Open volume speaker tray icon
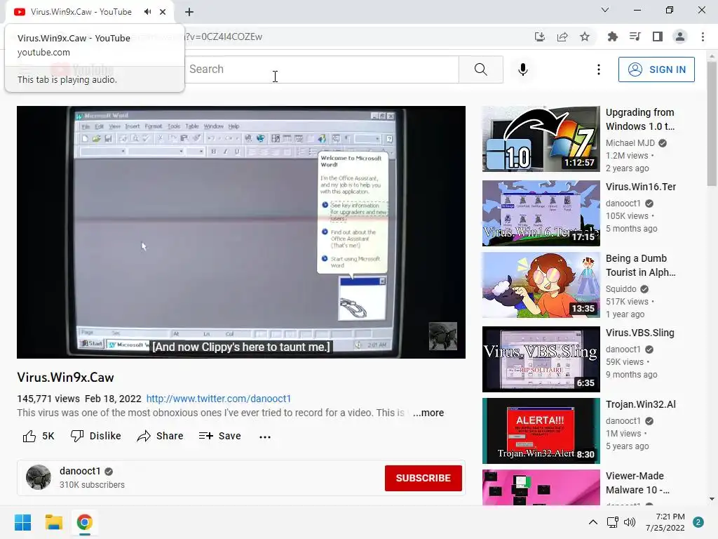The width and height of the screenshot is (718, 539). [630, 522]
